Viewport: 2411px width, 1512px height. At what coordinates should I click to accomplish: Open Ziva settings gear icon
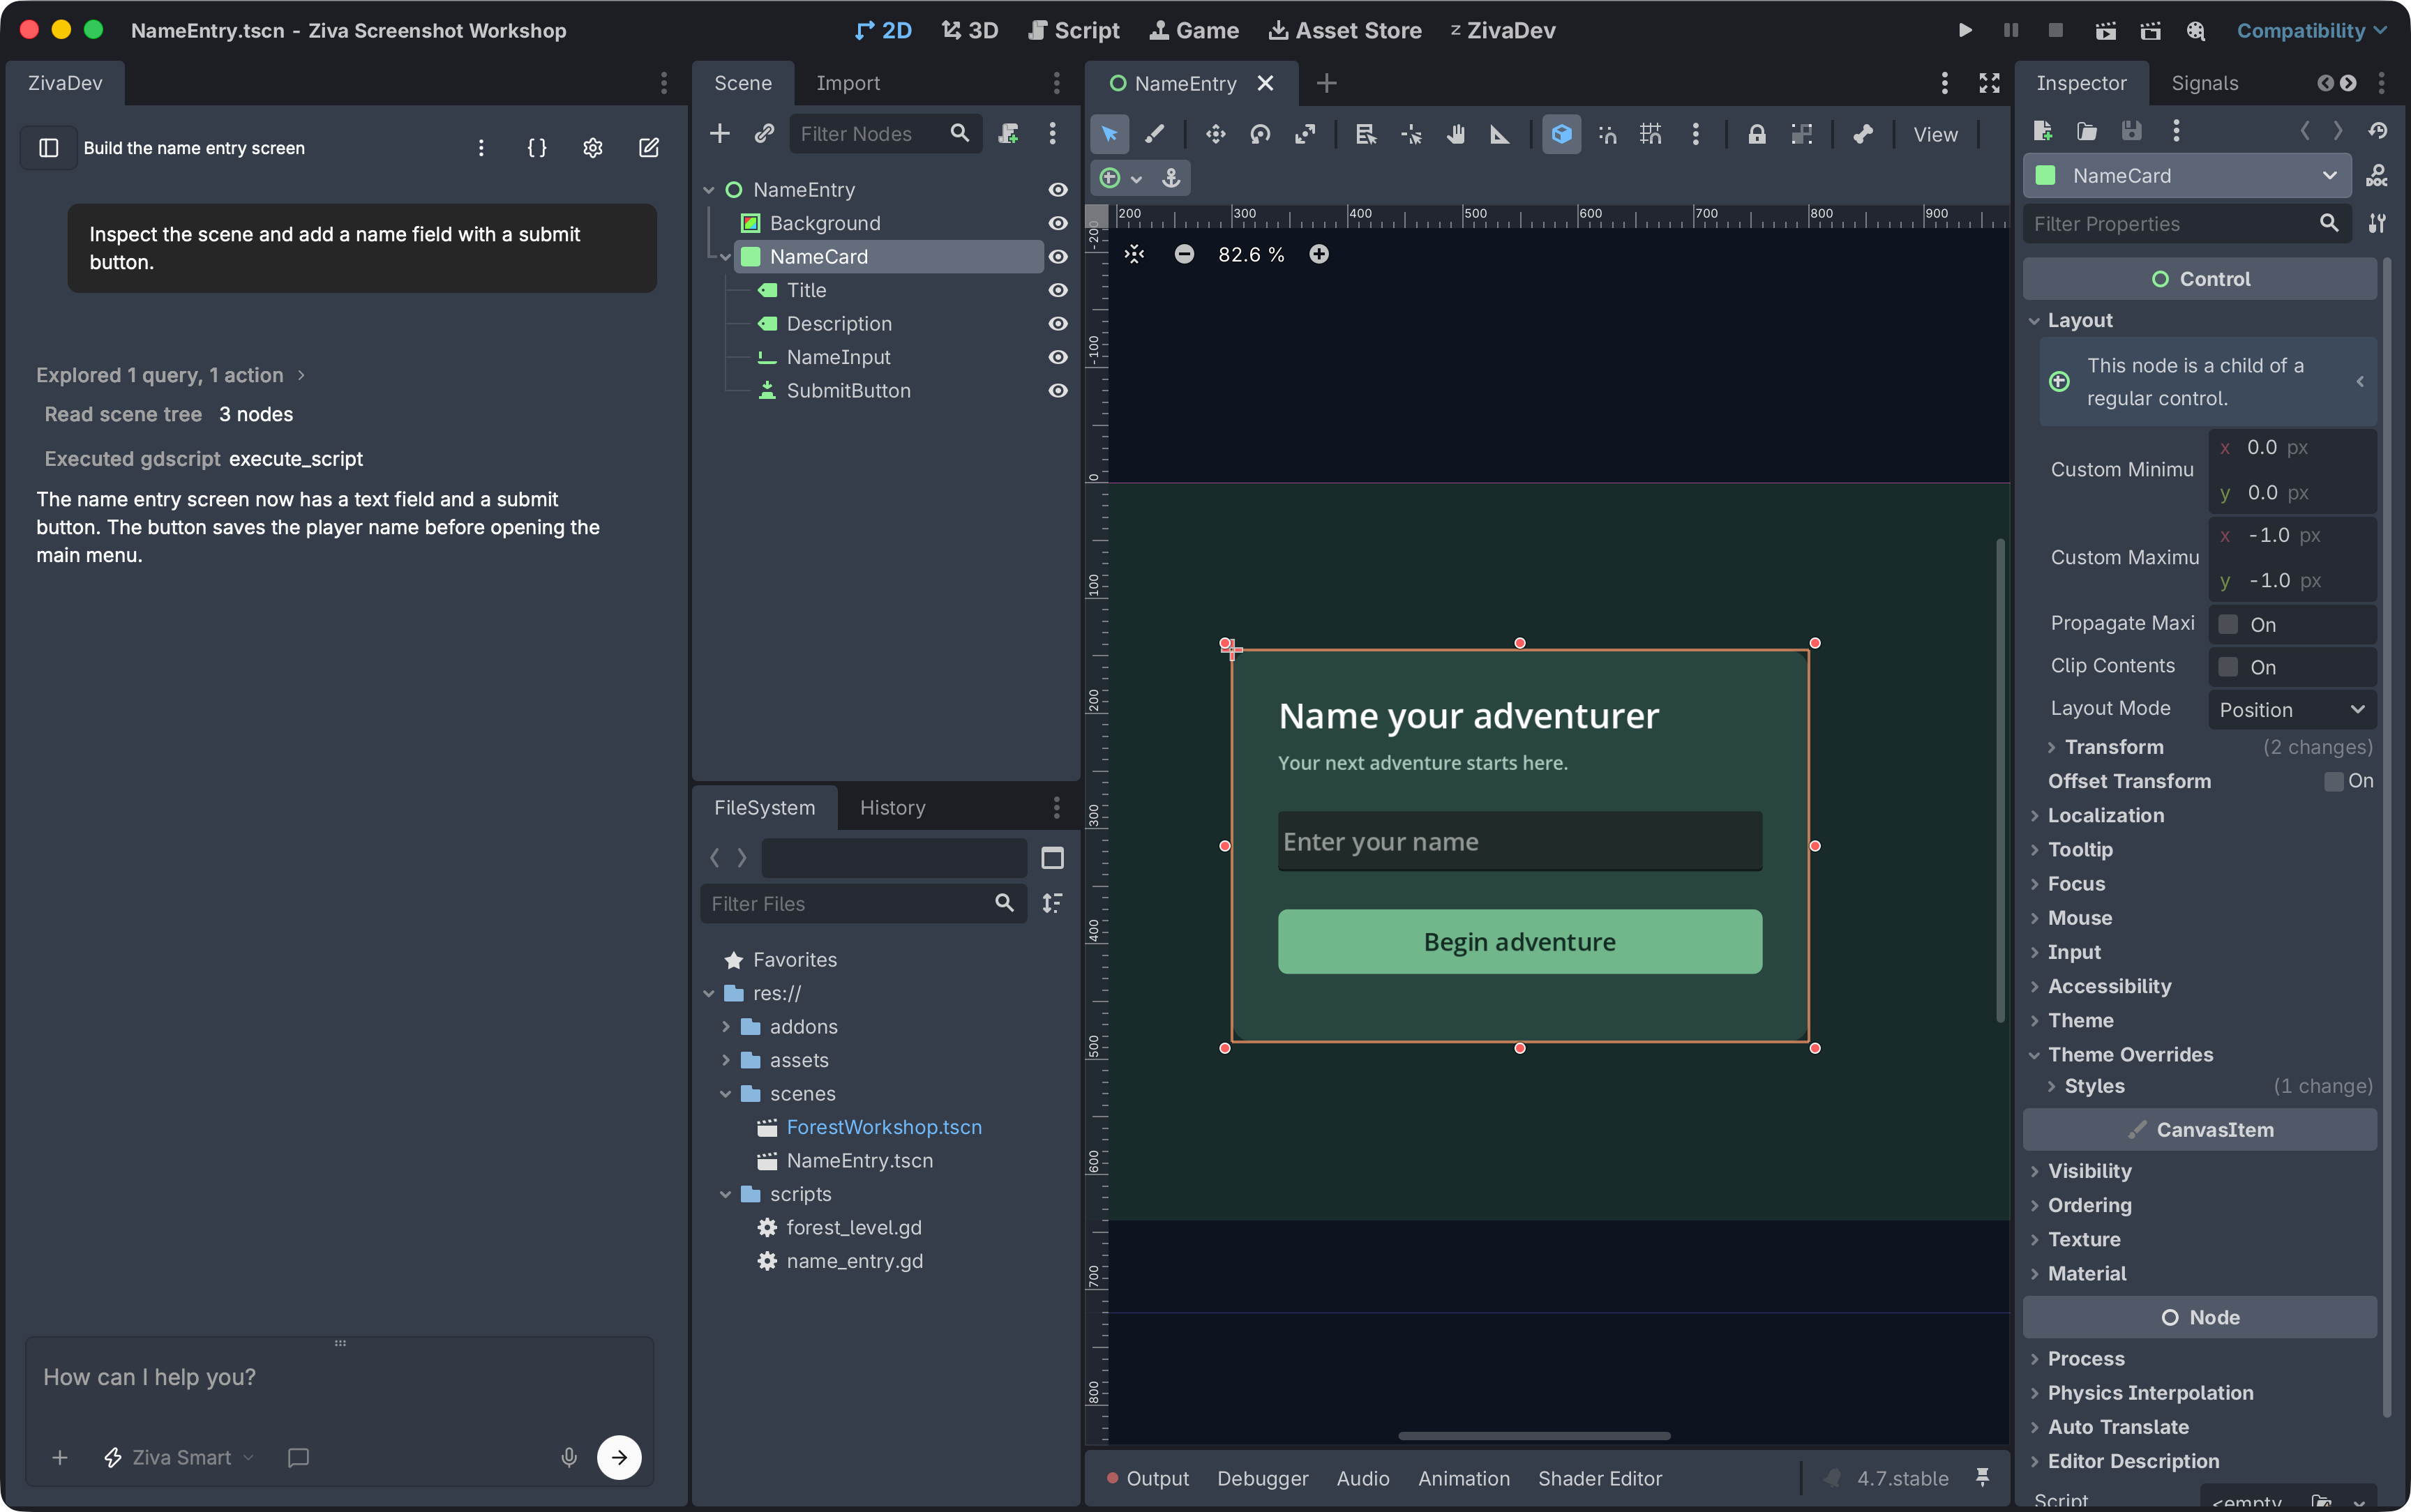pos(593,148)
